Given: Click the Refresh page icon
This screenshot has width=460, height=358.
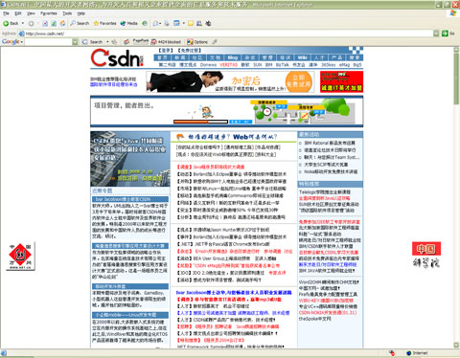Looking at the screenshot, I should [x=54, y=23].
